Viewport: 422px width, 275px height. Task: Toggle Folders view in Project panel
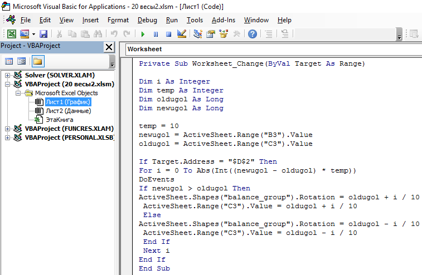38,61
